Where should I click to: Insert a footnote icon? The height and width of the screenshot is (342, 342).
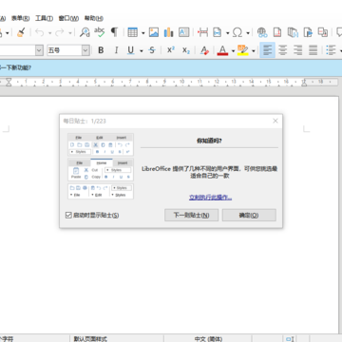pos(277,32)
